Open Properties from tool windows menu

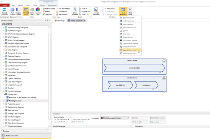[130, 34]
